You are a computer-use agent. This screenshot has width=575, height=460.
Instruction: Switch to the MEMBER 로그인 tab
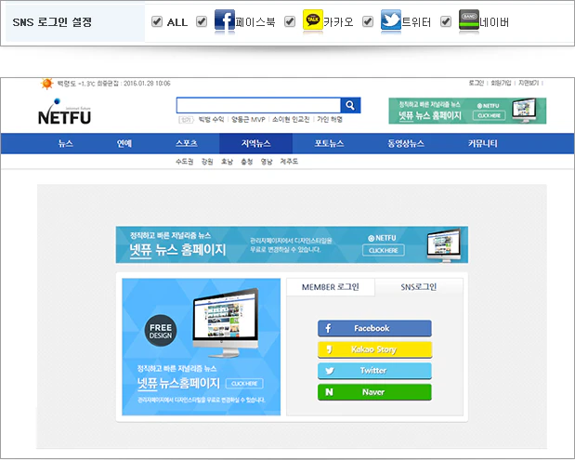330,287
